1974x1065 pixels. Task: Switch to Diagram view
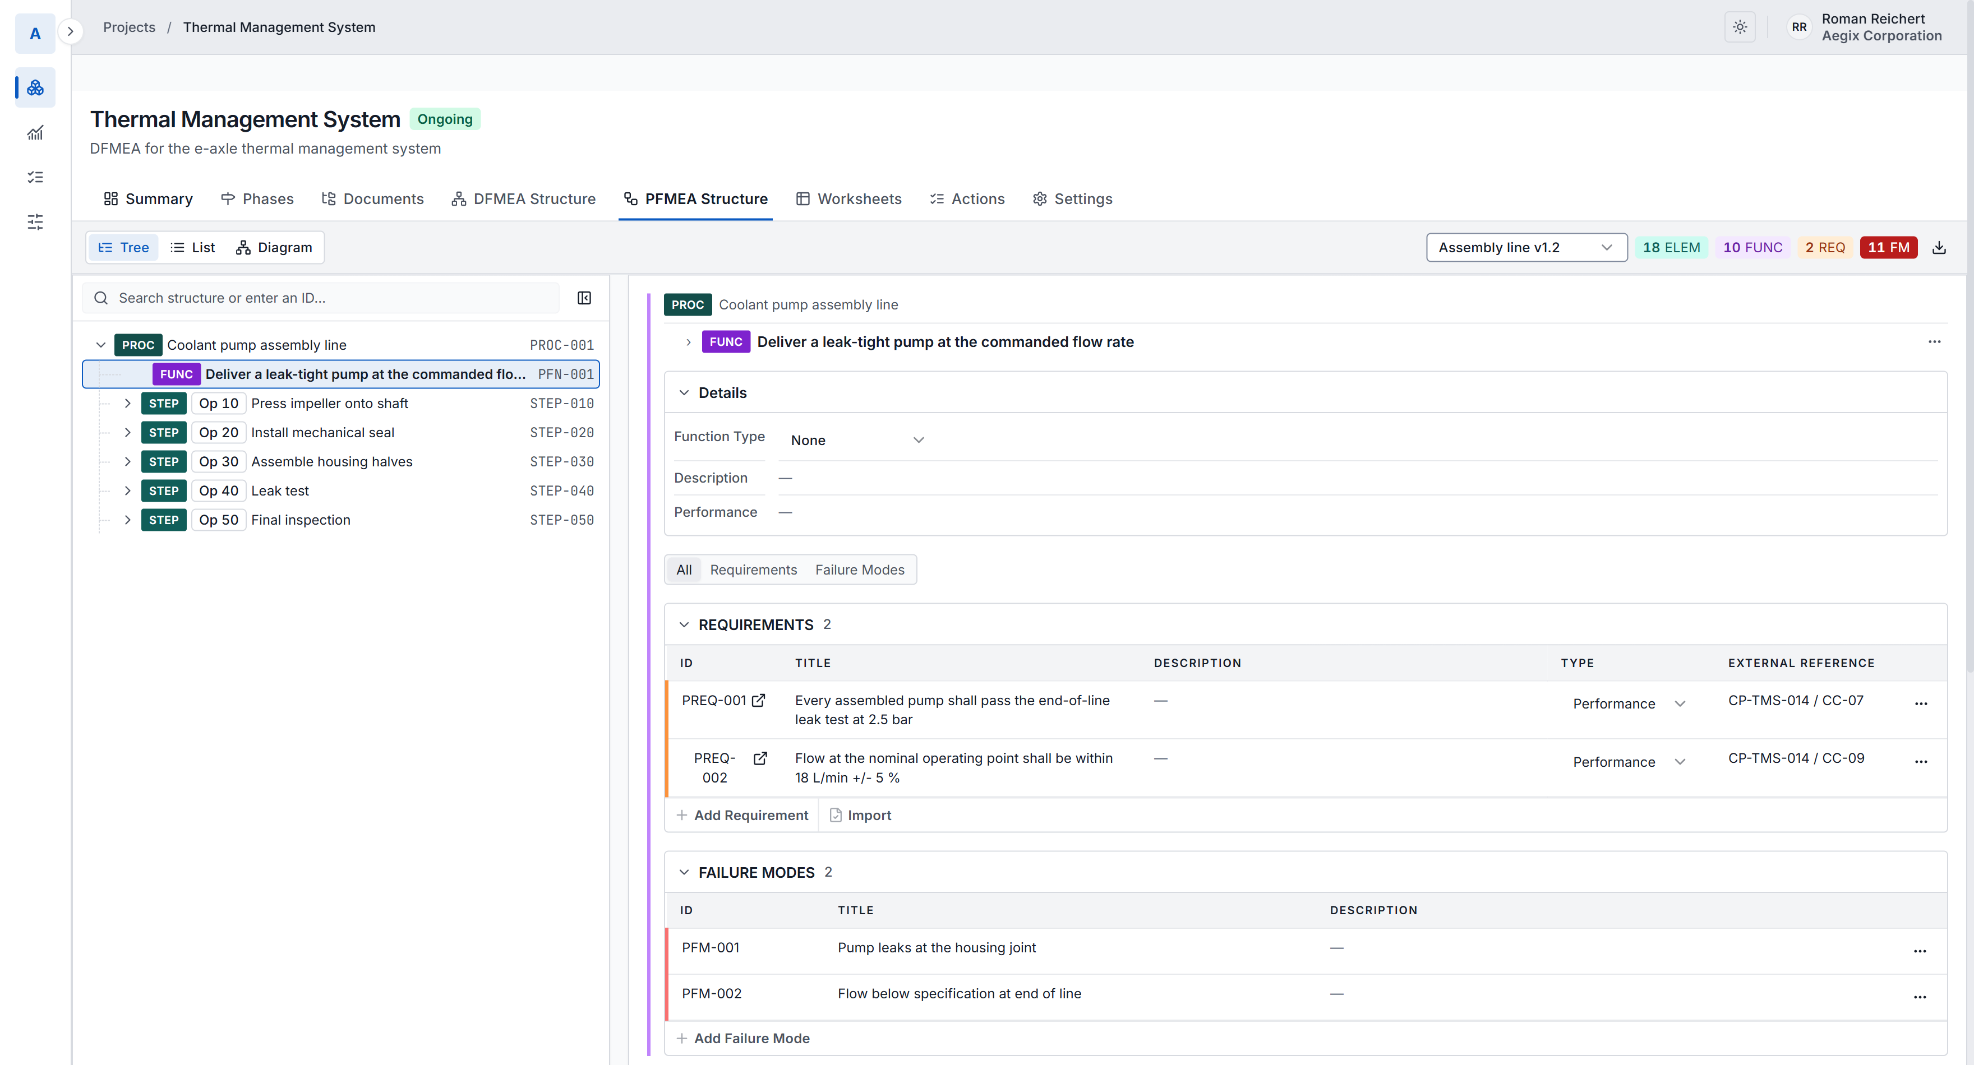click(x=274, y=248)
